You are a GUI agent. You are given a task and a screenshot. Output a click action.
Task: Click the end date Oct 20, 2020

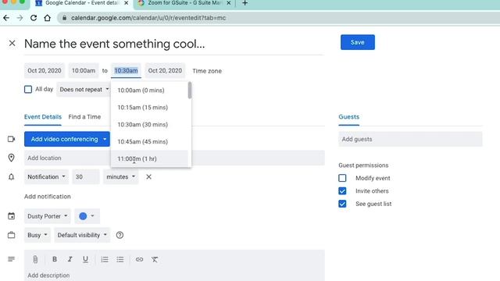(165, 71)
